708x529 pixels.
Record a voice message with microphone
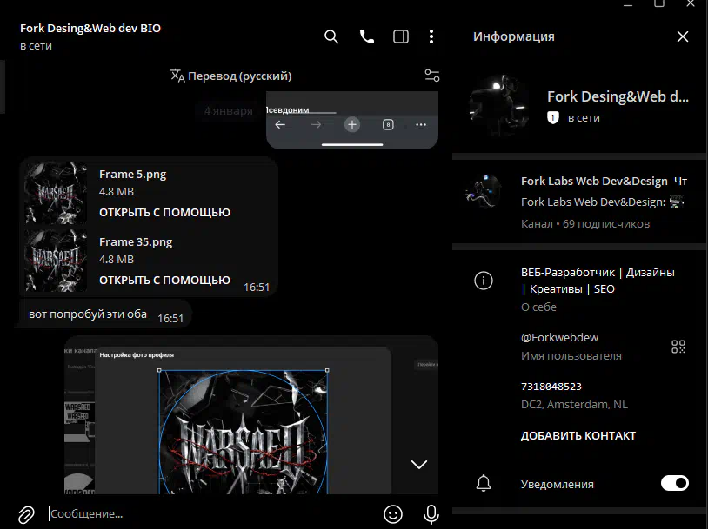(431, 514)
